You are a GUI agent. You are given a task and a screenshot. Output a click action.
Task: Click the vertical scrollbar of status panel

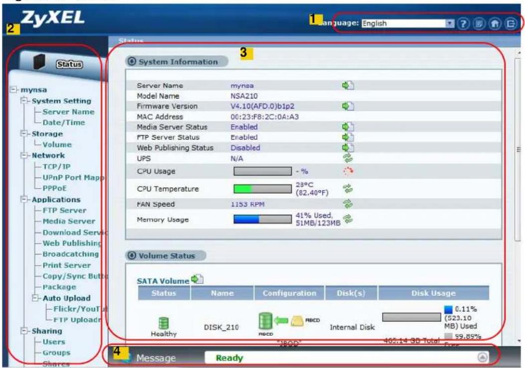coord(519,149)
